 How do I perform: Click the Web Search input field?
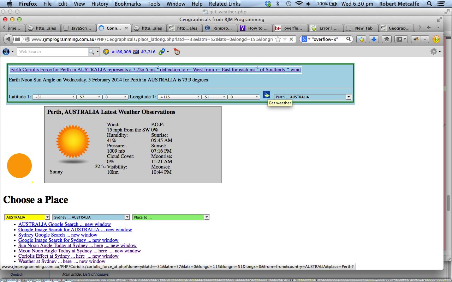coord(52,52)
